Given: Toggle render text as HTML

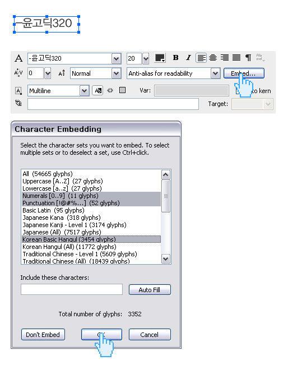Looking at the screenshot, I should click(110, 90).
